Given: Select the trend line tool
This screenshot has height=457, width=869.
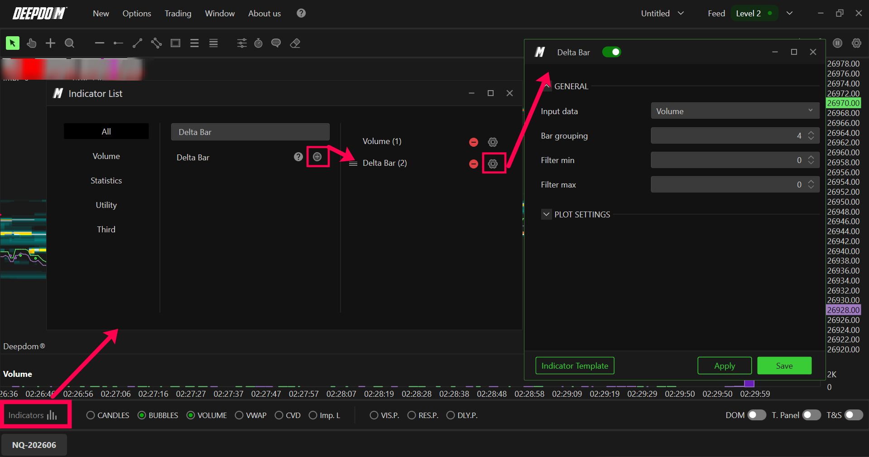Looking at the screenshot, I should coord(137,43).
